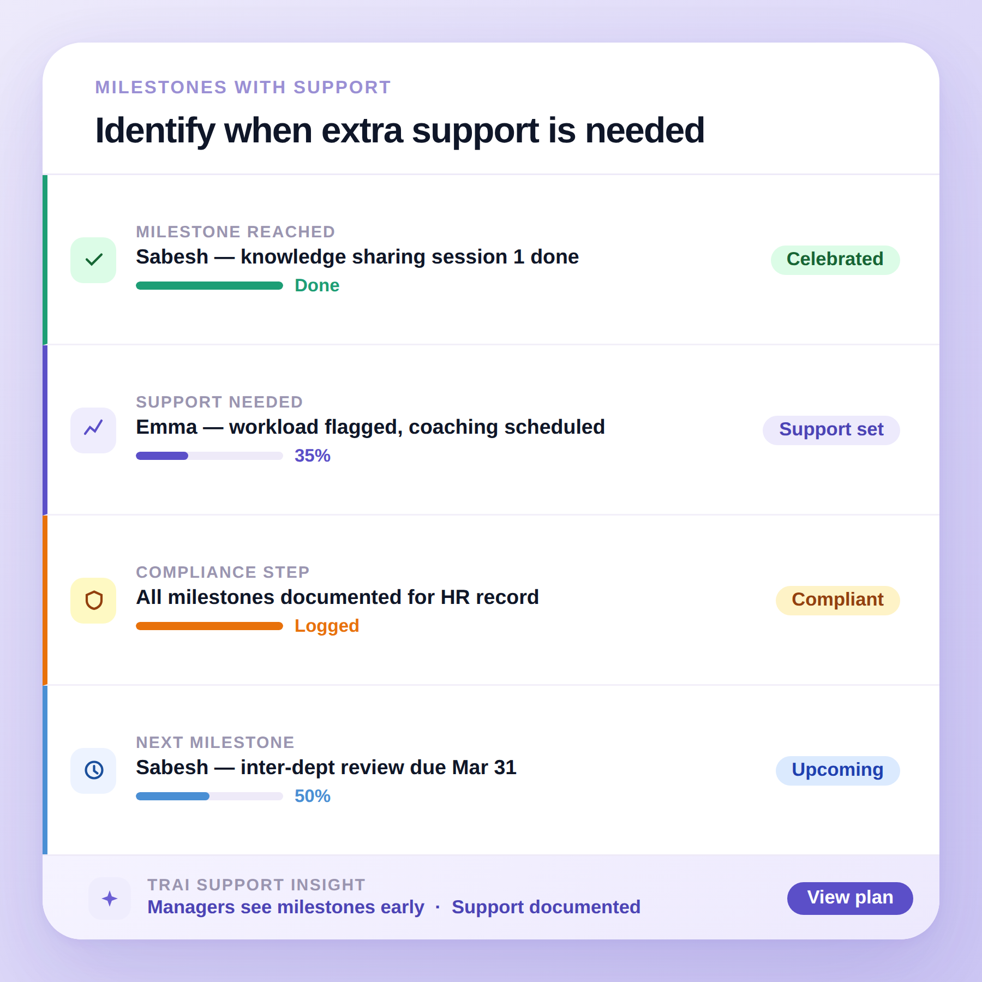The width and height of the screenshot is (982, 982).
Task: Click the sparkle icon in TRAI Support Insight
Action: [x=109, y=898]
